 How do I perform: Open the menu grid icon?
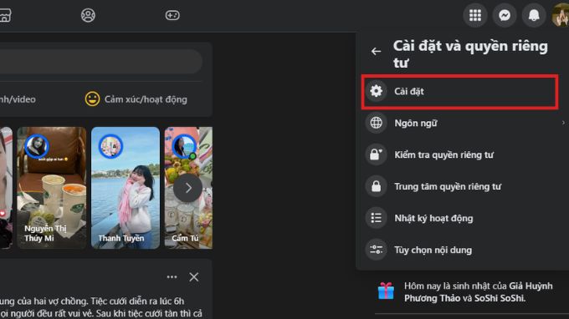475,15
